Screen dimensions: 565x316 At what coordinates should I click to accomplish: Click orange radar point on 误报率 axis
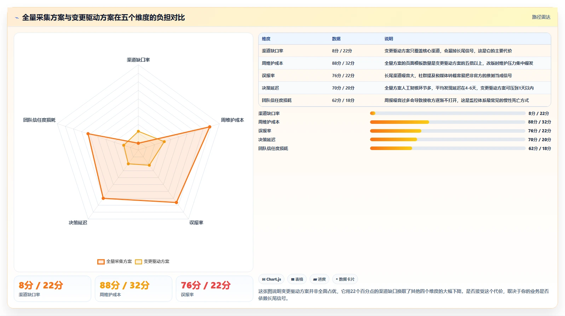point(176,202)
